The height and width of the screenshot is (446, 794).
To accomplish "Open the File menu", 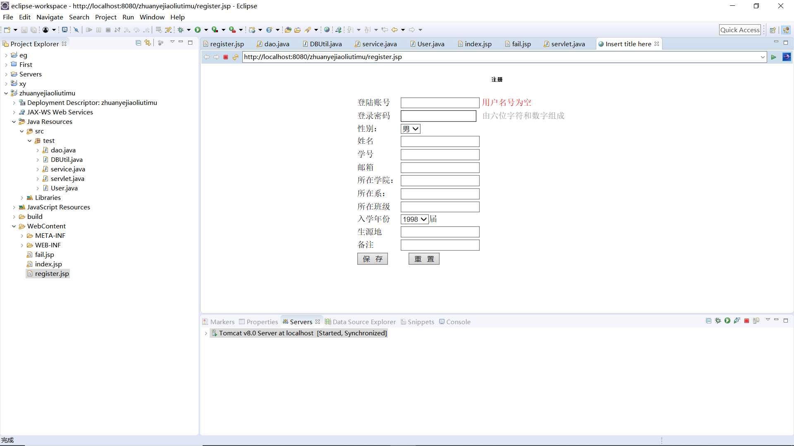I will 8,17.
